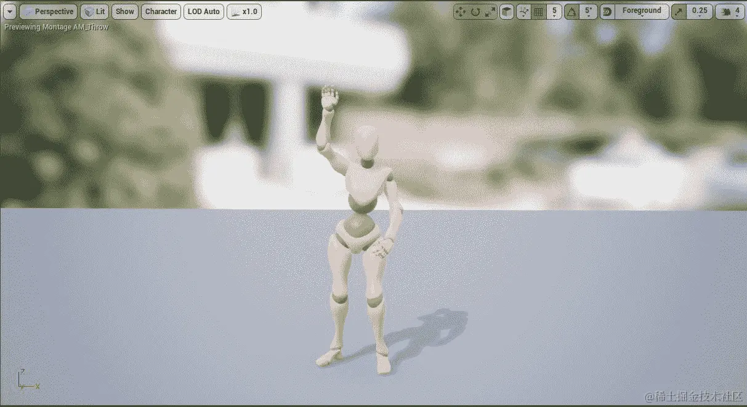Open the Show menu
This screenshot has width=747, height=407.
(x=125, y=12)
